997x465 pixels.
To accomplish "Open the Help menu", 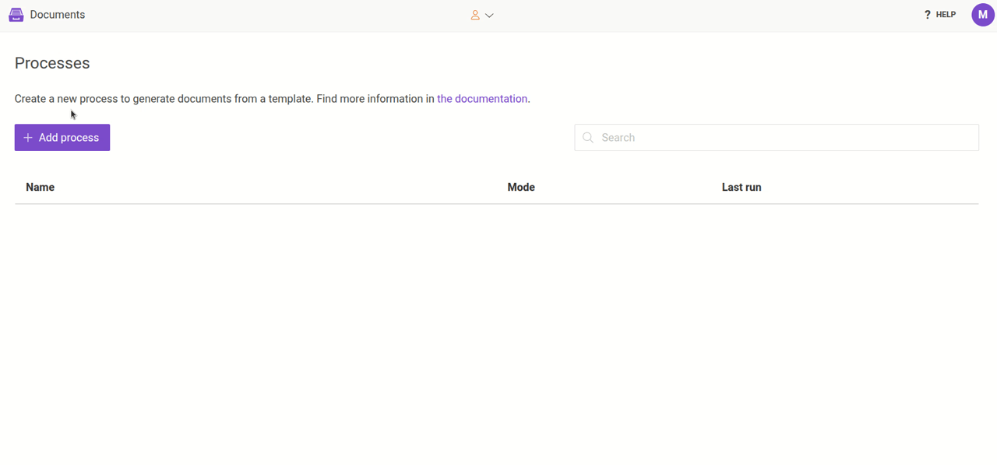I will [x=939, y=15].
